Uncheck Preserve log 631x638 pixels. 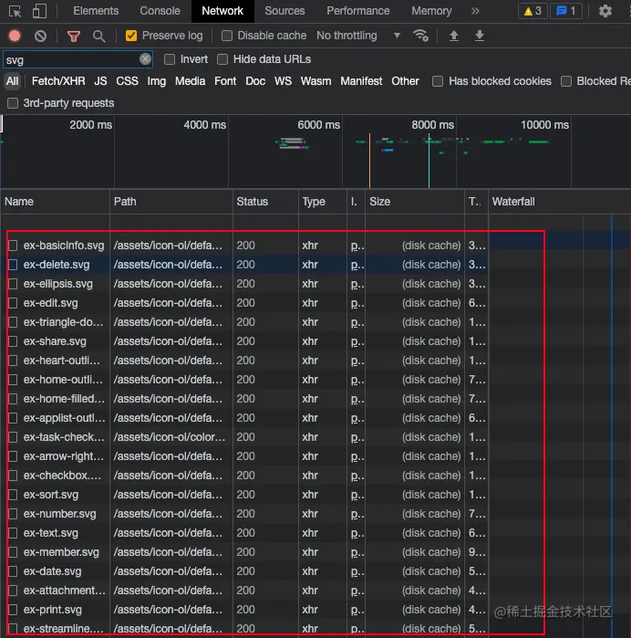click(131, 36)
